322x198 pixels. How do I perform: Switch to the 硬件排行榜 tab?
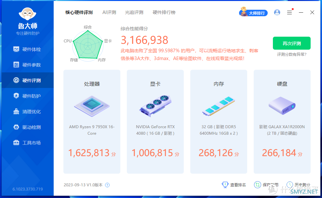click(x=164, y=13)
